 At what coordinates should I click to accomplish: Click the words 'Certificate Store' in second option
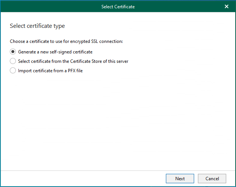pos(82,61)
